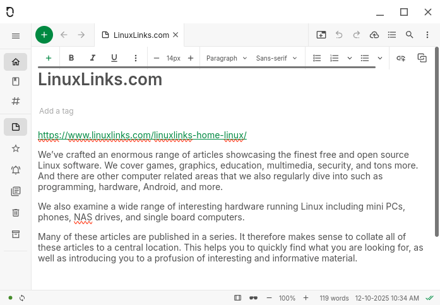This screenshot has width=440, height=305.
Task: Click the publish cloud icon
Action: [x=374, y=35]
